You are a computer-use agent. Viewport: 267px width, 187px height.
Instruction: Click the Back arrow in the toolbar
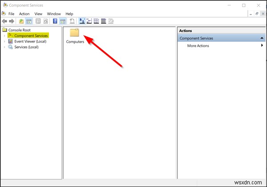(x=4, y=21)
